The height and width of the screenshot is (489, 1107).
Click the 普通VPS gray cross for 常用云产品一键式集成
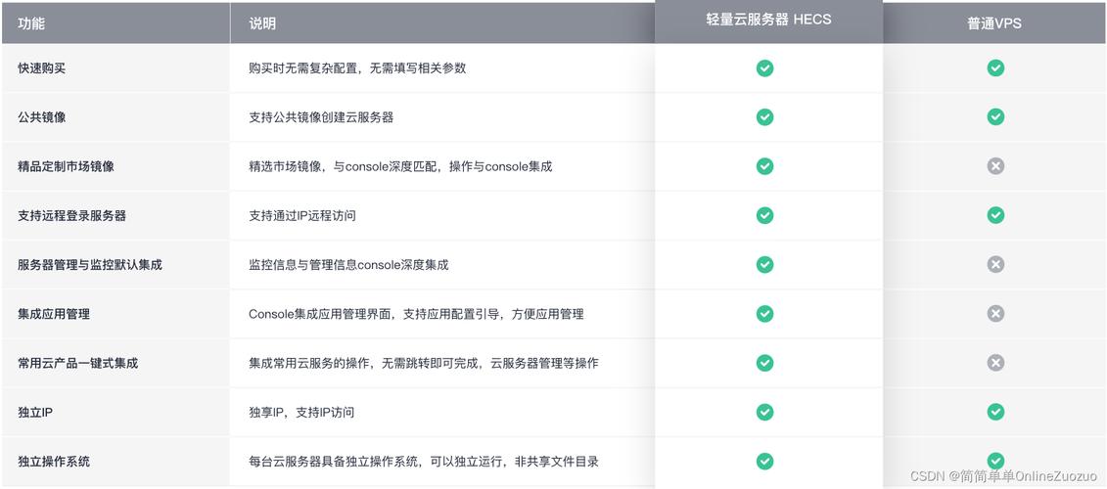pyautogui.click(x=995, y=363)
